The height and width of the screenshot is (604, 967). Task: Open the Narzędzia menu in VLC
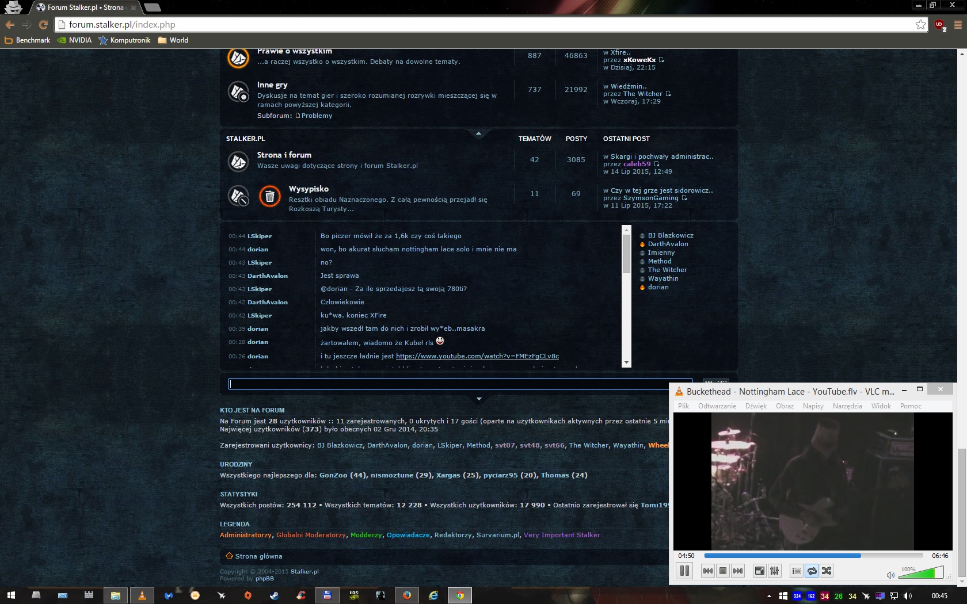pos(847,406)
